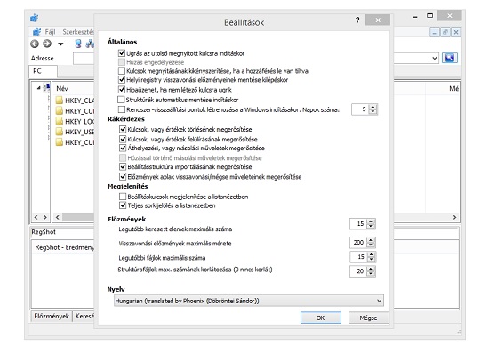Screen dimensions: 489x346
Task: Open the Fájl menu
Action: point(50,32)
